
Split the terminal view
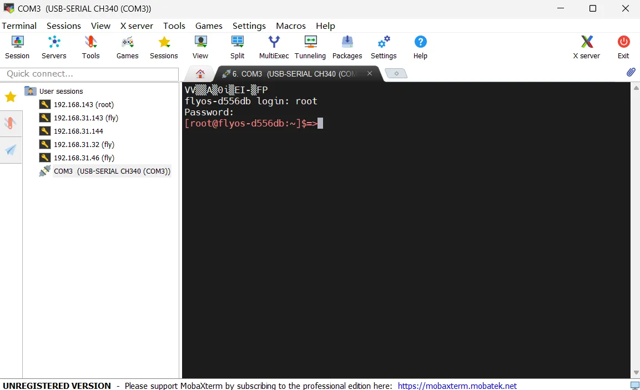237,47
